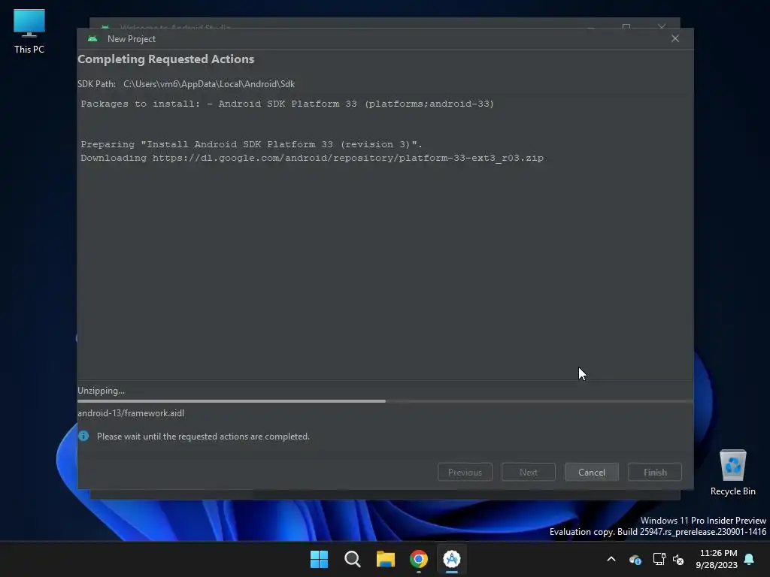The width and height of the screenshot is (770, 577).
Task: Open File Explorer from the taskbar
Action: 386,559
